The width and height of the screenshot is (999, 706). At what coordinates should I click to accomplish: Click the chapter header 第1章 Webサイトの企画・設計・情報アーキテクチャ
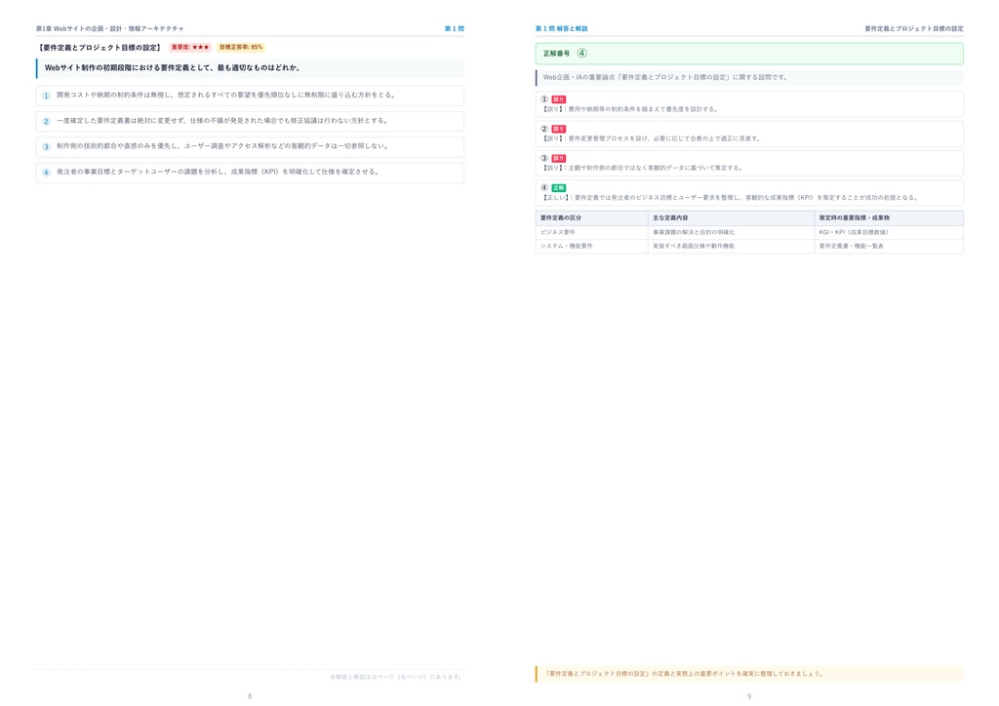[109, 28]
